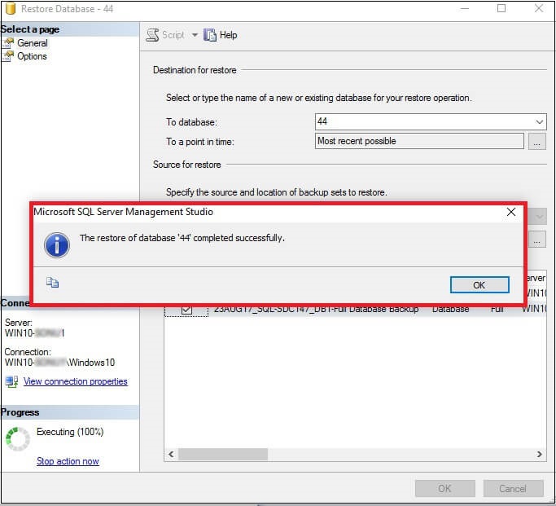Click the restore completed successfully message text

(182, 238)
